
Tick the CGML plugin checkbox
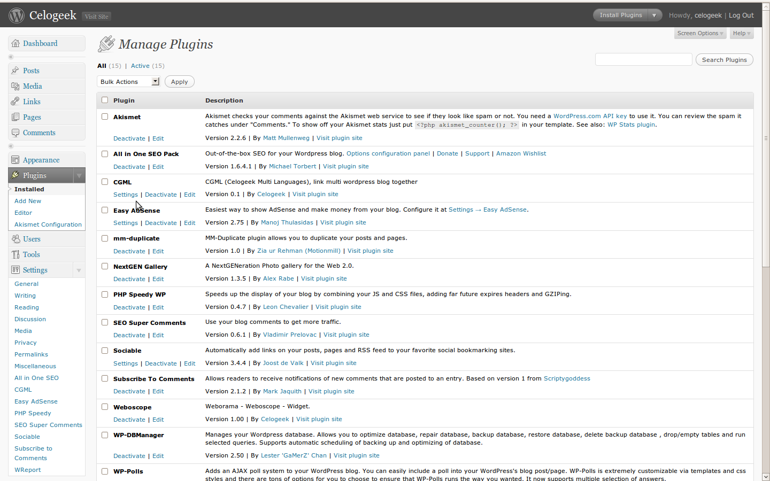click(105, 182)
